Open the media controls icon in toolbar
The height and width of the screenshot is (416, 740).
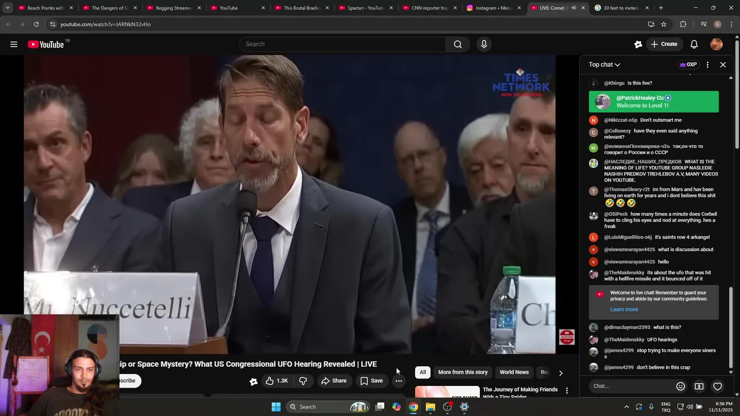(703, 24)
